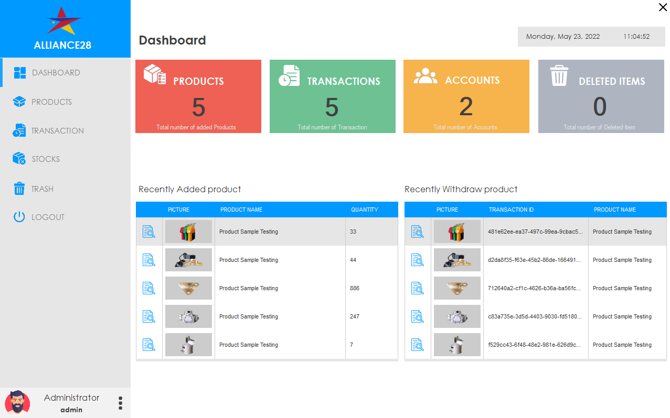Open the Trash icon in sidebar
The width and height of the screenshot is (670, 418).
(20, 188)
